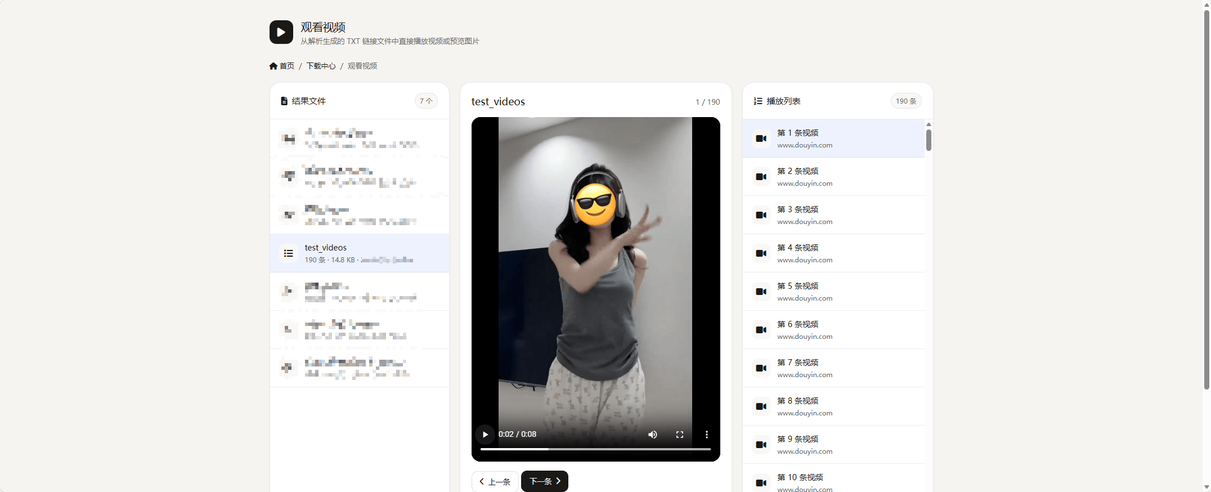Click the camera icon for 第 1 条视频
Viewport: 1211px width, 492px height.
(x=761, y=138)
